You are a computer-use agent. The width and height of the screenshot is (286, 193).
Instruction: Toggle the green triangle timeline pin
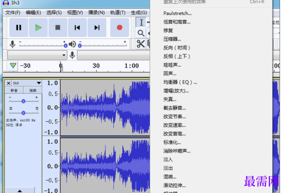(13, 66)
